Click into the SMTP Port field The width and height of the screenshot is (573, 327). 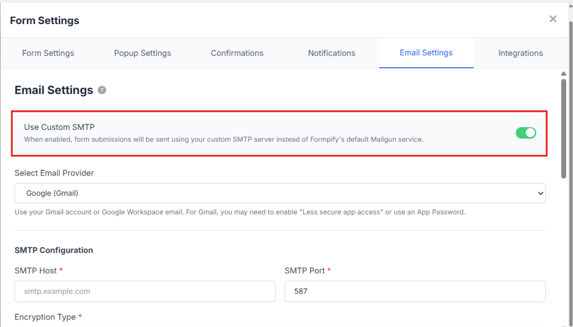415,291
